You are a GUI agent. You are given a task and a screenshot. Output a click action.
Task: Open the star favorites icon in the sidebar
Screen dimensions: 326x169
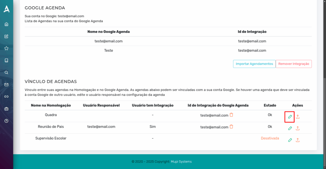6,48
